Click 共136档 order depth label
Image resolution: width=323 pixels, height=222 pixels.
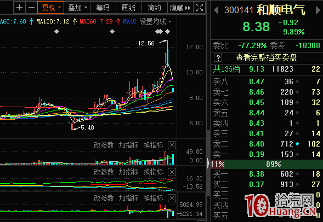(x=226, y=69)
